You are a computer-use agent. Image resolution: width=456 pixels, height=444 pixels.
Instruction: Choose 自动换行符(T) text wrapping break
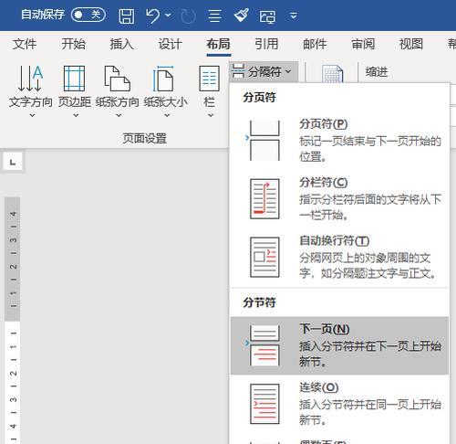(x=339, y=258)
